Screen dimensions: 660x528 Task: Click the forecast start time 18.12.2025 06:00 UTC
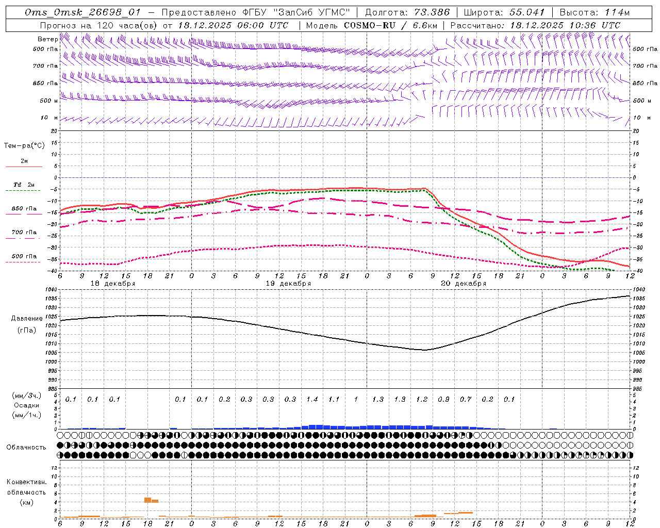click(x=233, y=25)
